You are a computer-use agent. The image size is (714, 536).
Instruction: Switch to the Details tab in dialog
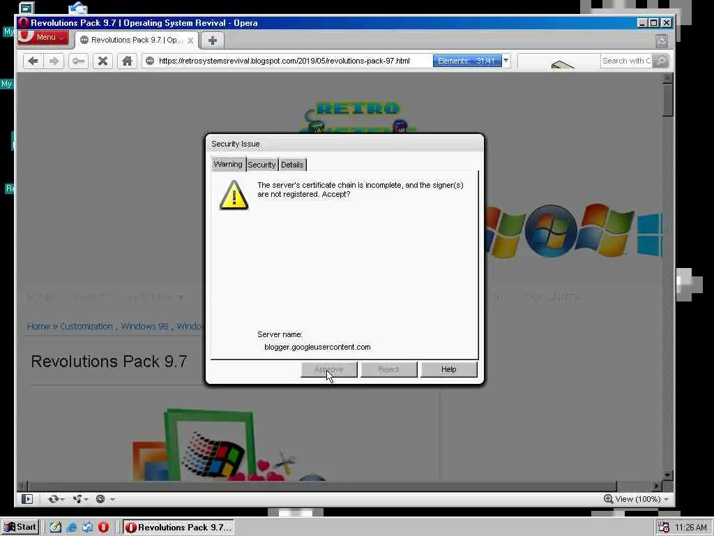pyautogui.click(x=292, y=165)
